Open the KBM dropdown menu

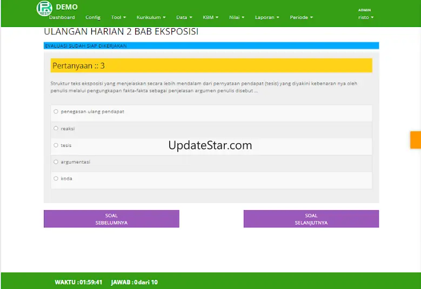point(210,17)
